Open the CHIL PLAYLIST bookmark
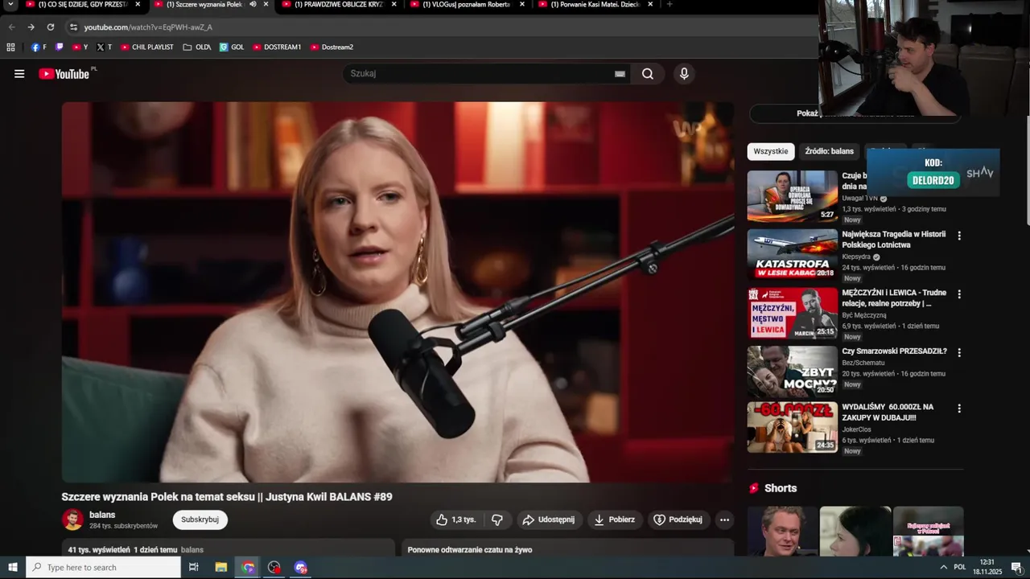 tap(146, 47)
